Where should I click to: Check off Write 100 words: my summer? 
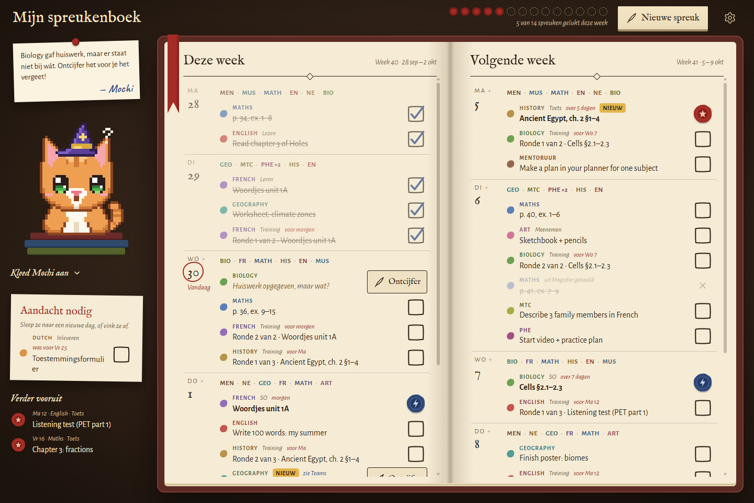416,429
